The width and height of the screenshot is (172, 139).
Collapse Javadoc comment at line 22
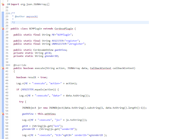tap(9, 13)
